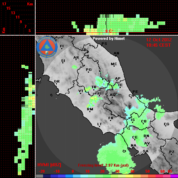Click the '15' km height axis label
Image resolution: width=178 pixels, height=178 pixels.
9,8
